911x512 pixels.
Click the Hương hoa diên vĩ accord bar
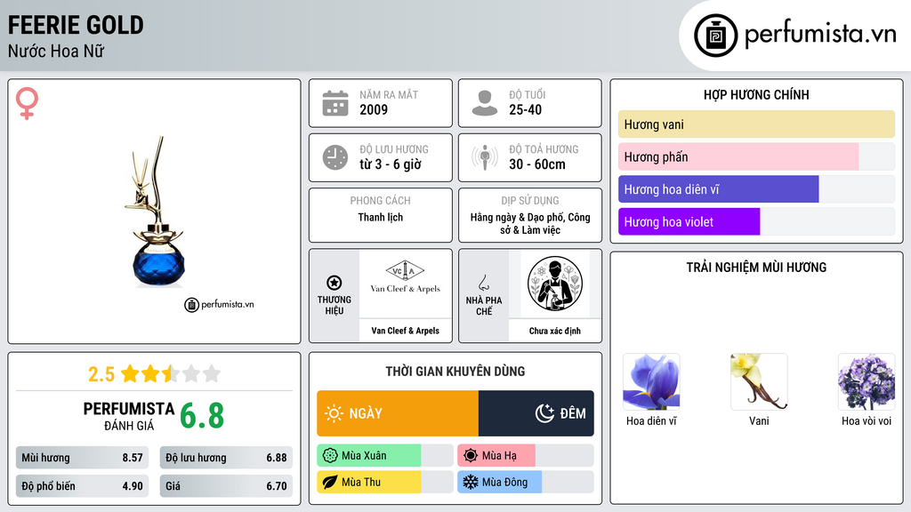tap(756, 189)
